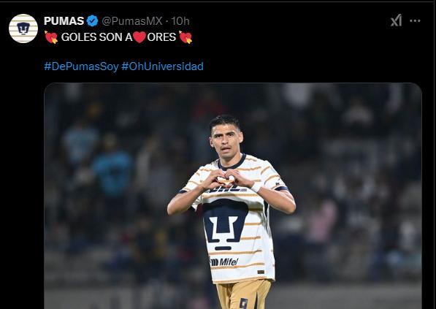Open the #DePumasSoy hashtag
Screen dimensions: 436x309
click(x=81, y=66)
